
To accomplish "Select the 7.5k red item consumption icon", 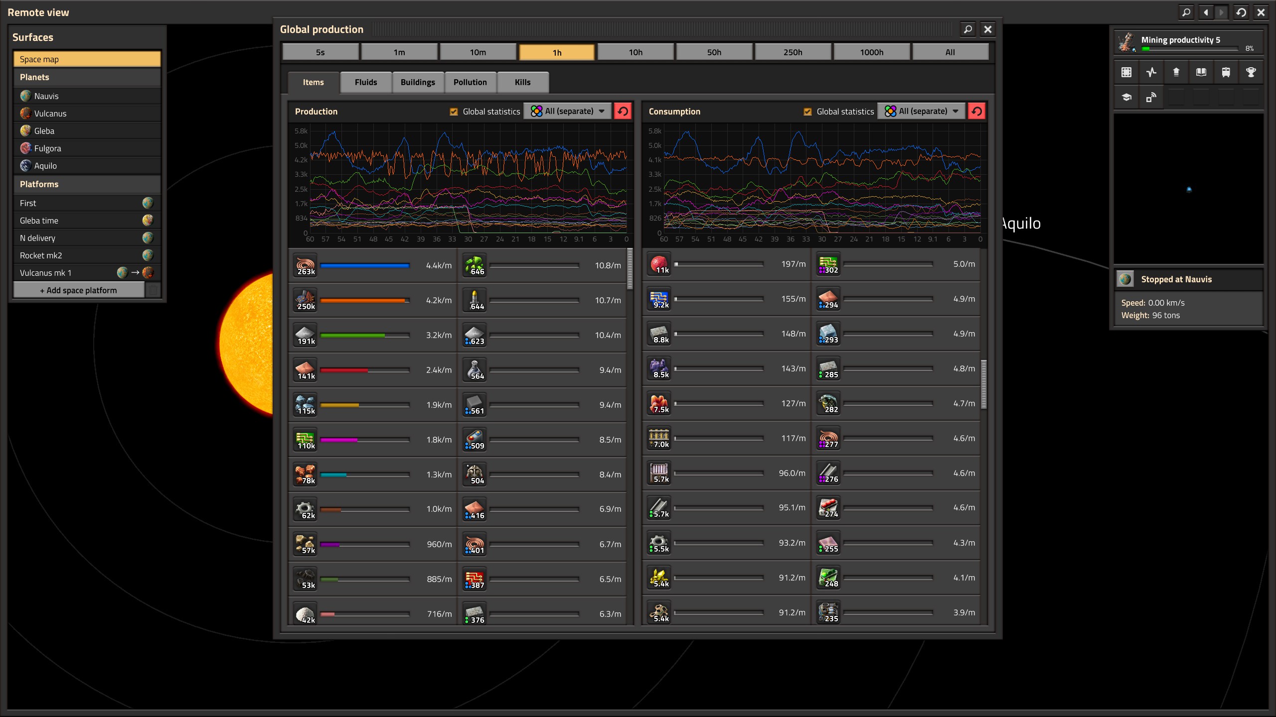I will click(659, 403).
